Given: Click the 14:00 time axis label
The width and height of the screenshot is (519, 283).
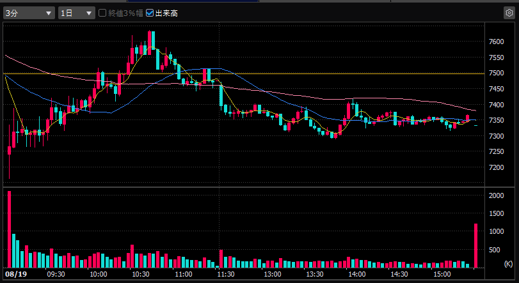Looking at the screenshot, I should pyautogui.click(x=357, y=274).
